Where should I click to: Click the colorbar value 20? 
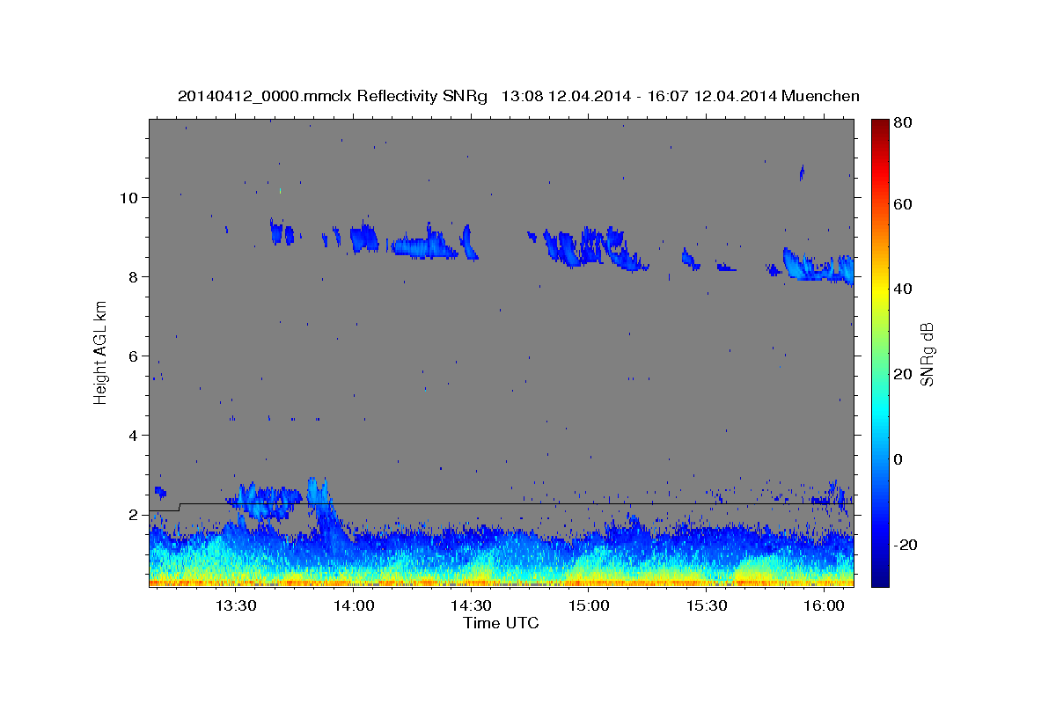click(x=903, y=374)
